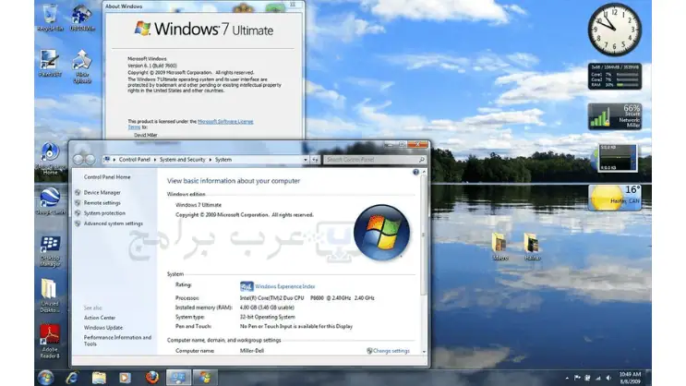The image size is (686, 386).
Task: Open the Unused Desktop folder icon
Action: pos(50,296)
